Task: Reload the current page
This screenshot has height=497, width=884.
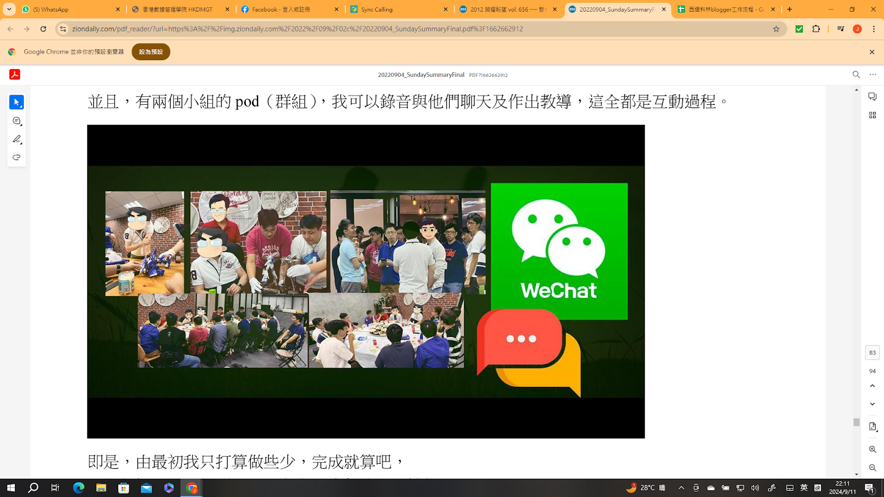Action: (43, 29)
